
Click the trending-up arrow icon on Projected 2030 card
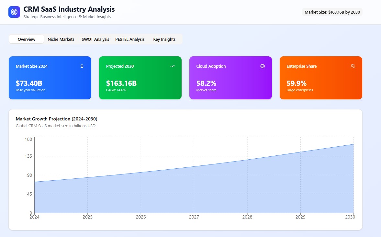172,66
